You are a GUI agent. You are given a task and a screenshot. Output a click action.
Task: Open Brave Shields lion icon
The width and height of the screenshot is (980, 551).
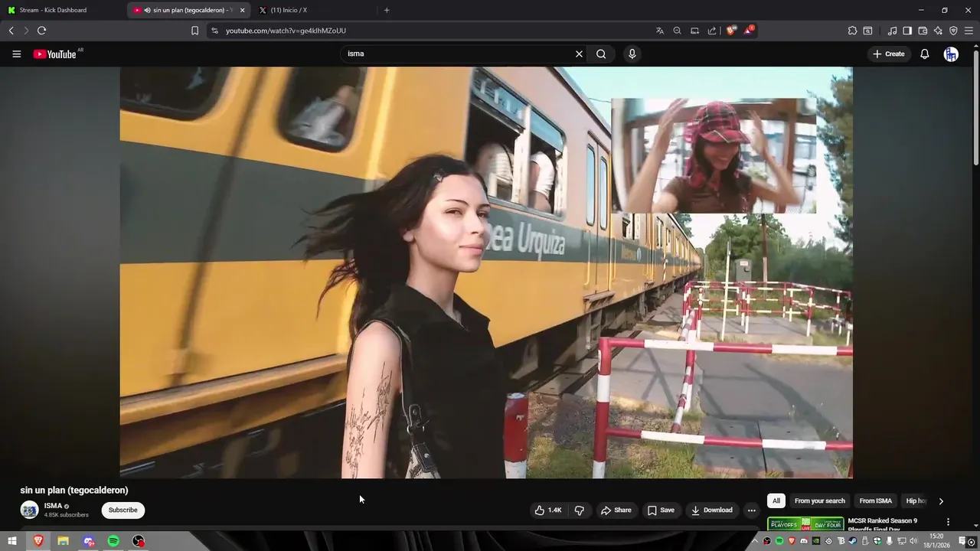click(x=731, y=31)
